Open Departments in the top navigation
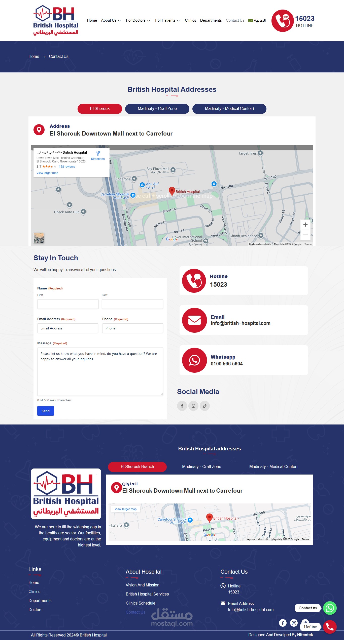Viewport: 344px width, 640px height. (211, 20)
